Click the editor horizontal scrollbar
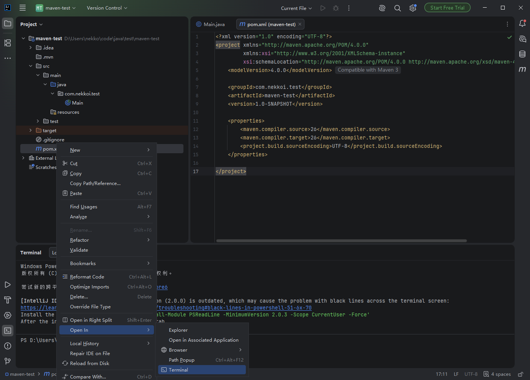This screenshot has width=530, height=380. [x=342, y=241]
